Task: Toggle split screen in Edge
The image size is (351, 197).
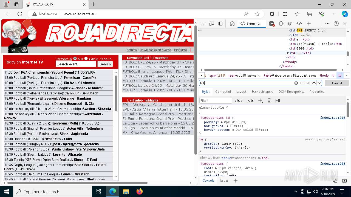Action: pos(285,14)
